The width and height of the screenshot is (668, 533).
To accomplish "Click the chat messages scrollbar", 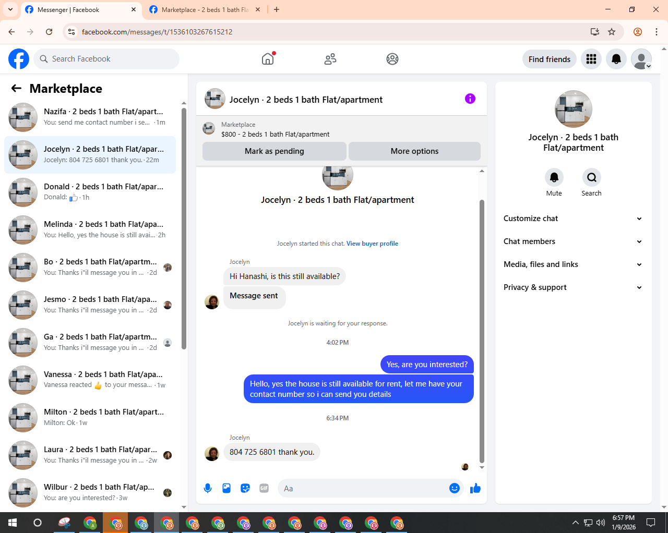I will point(482,331).
